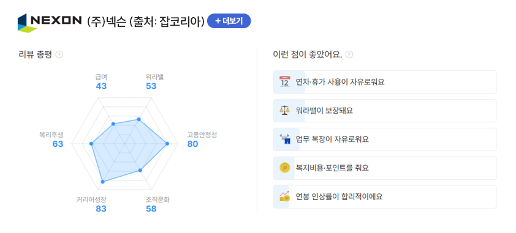Open the help icon beside 이런 점이 좋았어요
Image resolution: width=516 pixels, height=233 pixels.
[349, 54]
